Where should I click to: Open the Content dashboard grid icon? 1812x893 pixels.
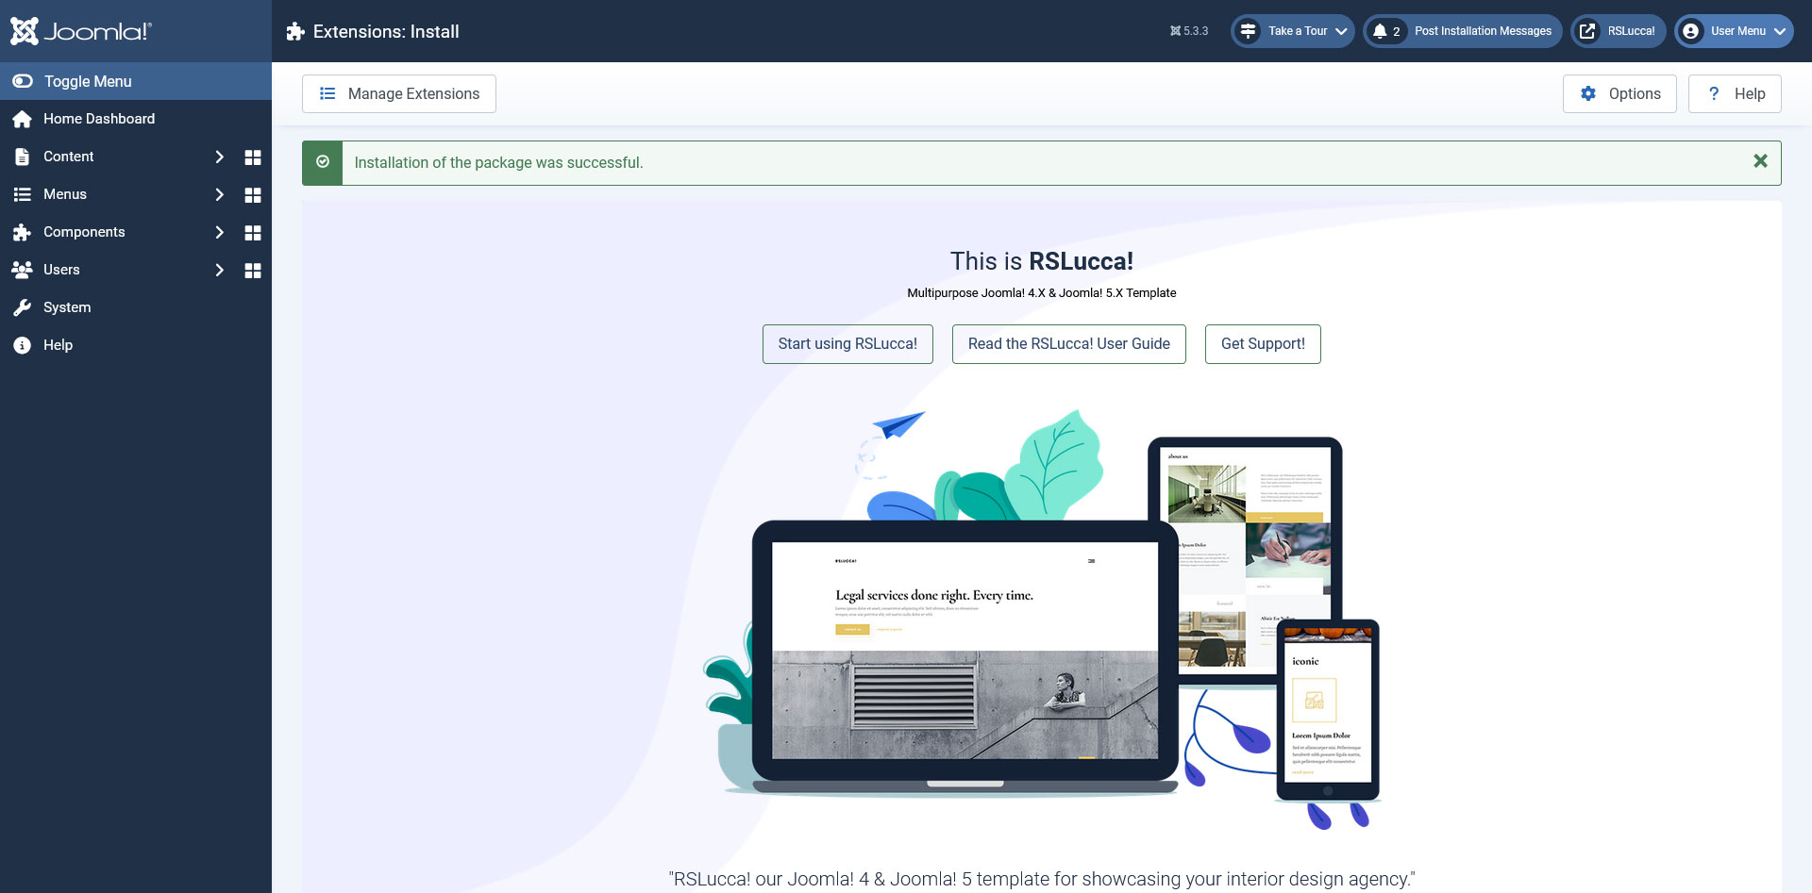(x=252, y=157)
